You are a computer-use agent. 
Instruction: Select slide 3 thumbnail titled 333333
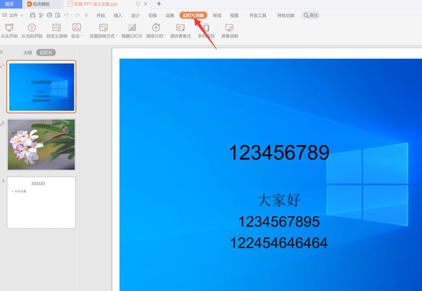41,203
